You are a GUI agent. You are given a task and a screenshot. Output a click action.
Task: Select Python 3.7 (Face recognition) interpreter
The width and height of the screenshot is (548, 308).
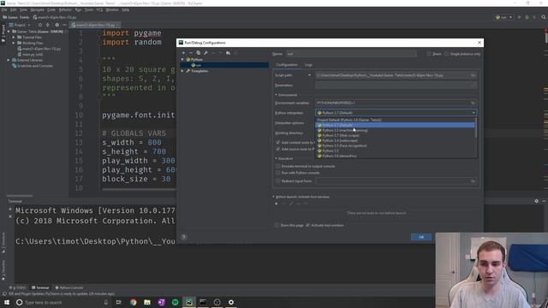tap(395, 145)
